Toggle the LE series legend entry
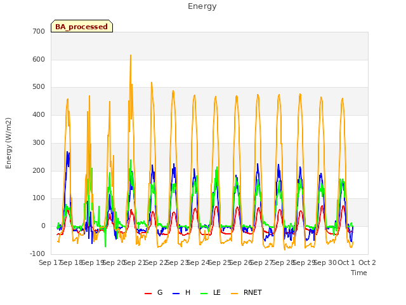406x305 pixels. (211, 293)
